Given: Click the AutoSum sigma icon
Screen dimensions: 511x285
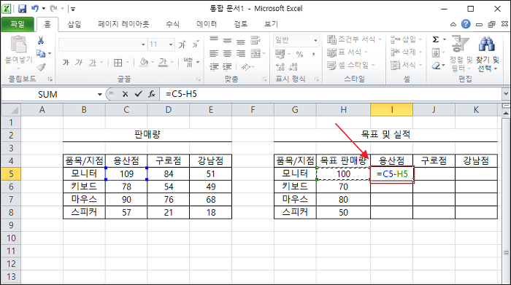Looking at the screenshot, I should pyautogui.click(x=436, y=39).
